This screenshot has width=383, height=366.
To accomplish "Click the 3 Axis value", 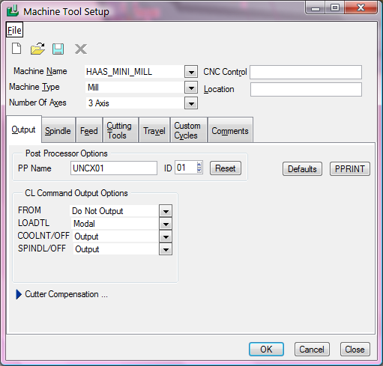I will [x=99, y=103].
